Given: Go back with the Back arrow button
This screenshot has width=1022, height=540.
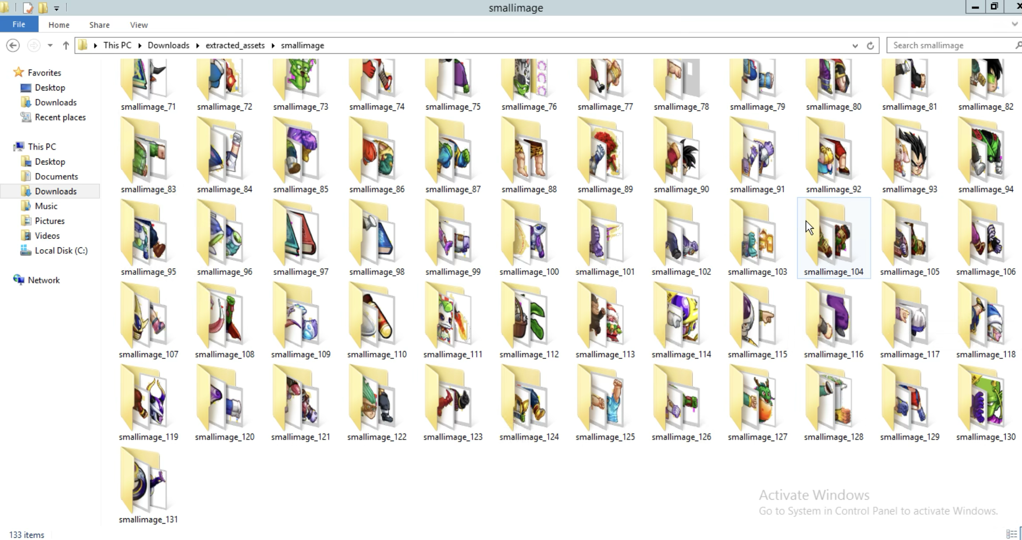Looking at the screenshot, I should pos(13,45).
